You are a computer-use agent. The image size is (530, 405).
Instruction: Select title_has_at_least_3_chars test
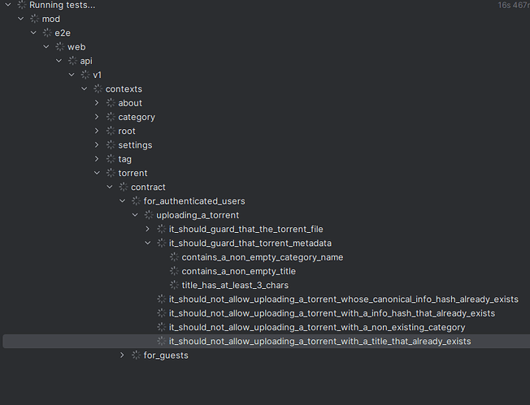[x=235, y=285]
